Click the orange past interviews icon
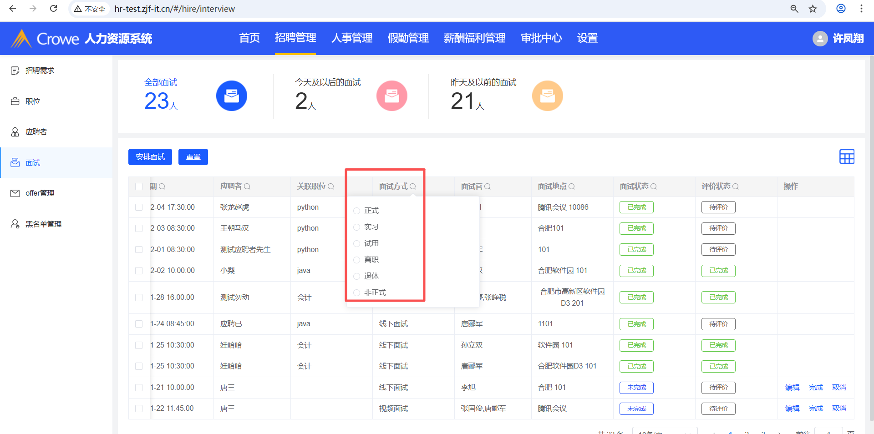This screenshot has width=874, height=434. point(547,96)
